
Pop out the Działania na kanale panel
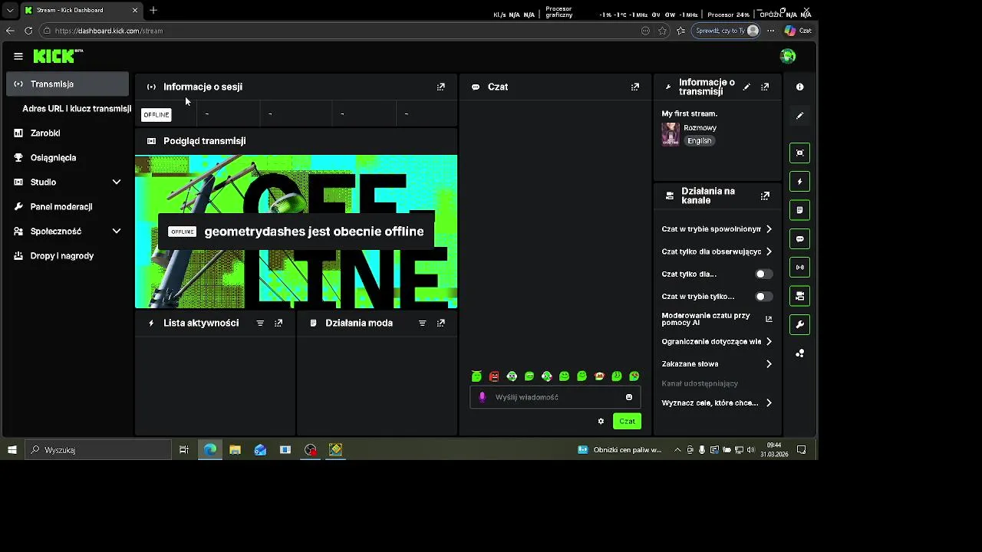tap(765, 196)
